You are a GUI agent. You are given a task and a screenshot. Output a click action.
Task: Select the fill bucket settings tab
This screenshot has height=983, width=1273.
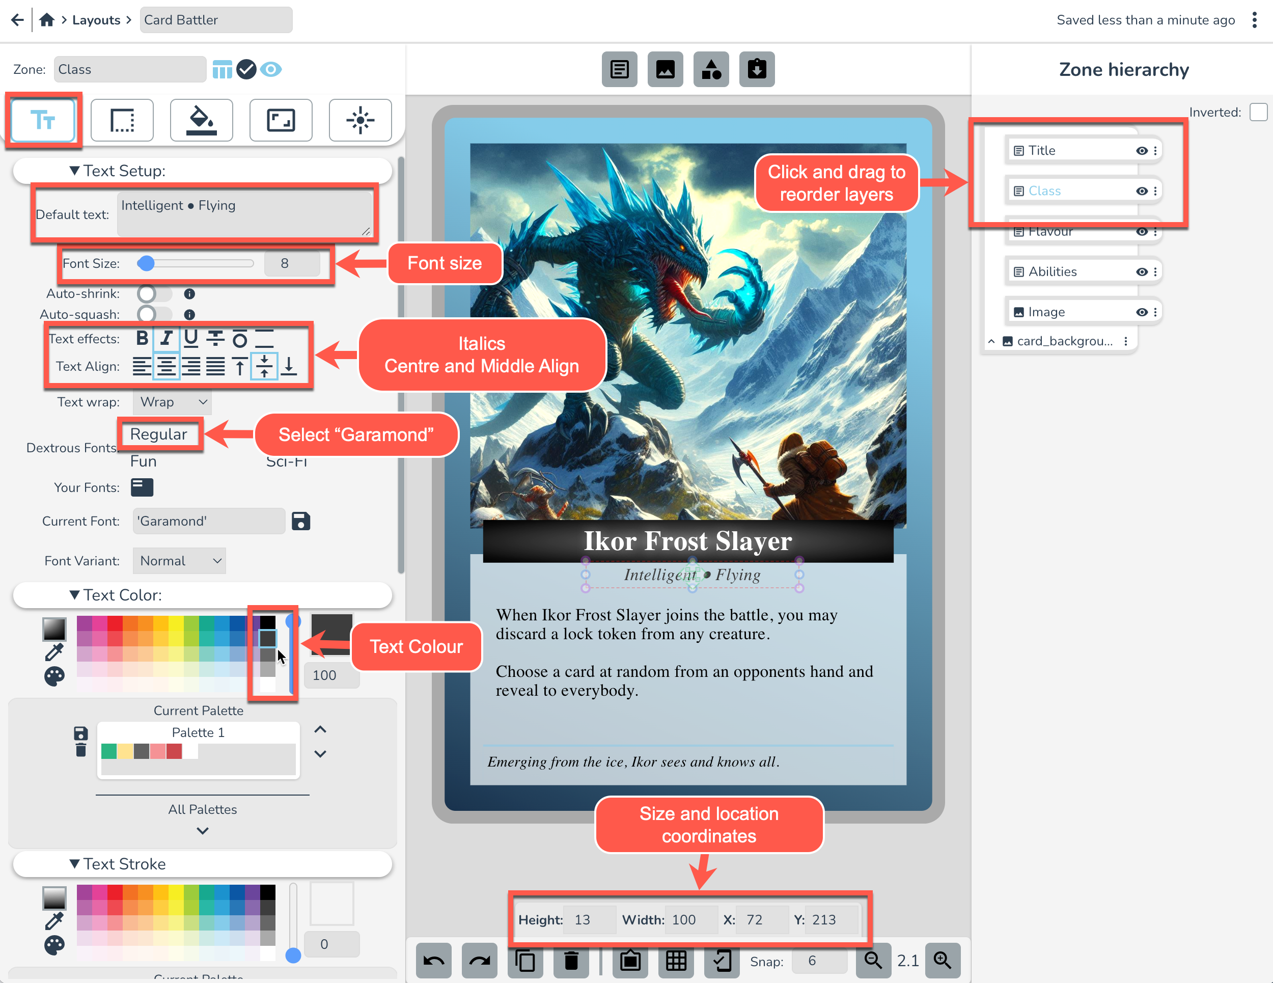tap(201, 120)
